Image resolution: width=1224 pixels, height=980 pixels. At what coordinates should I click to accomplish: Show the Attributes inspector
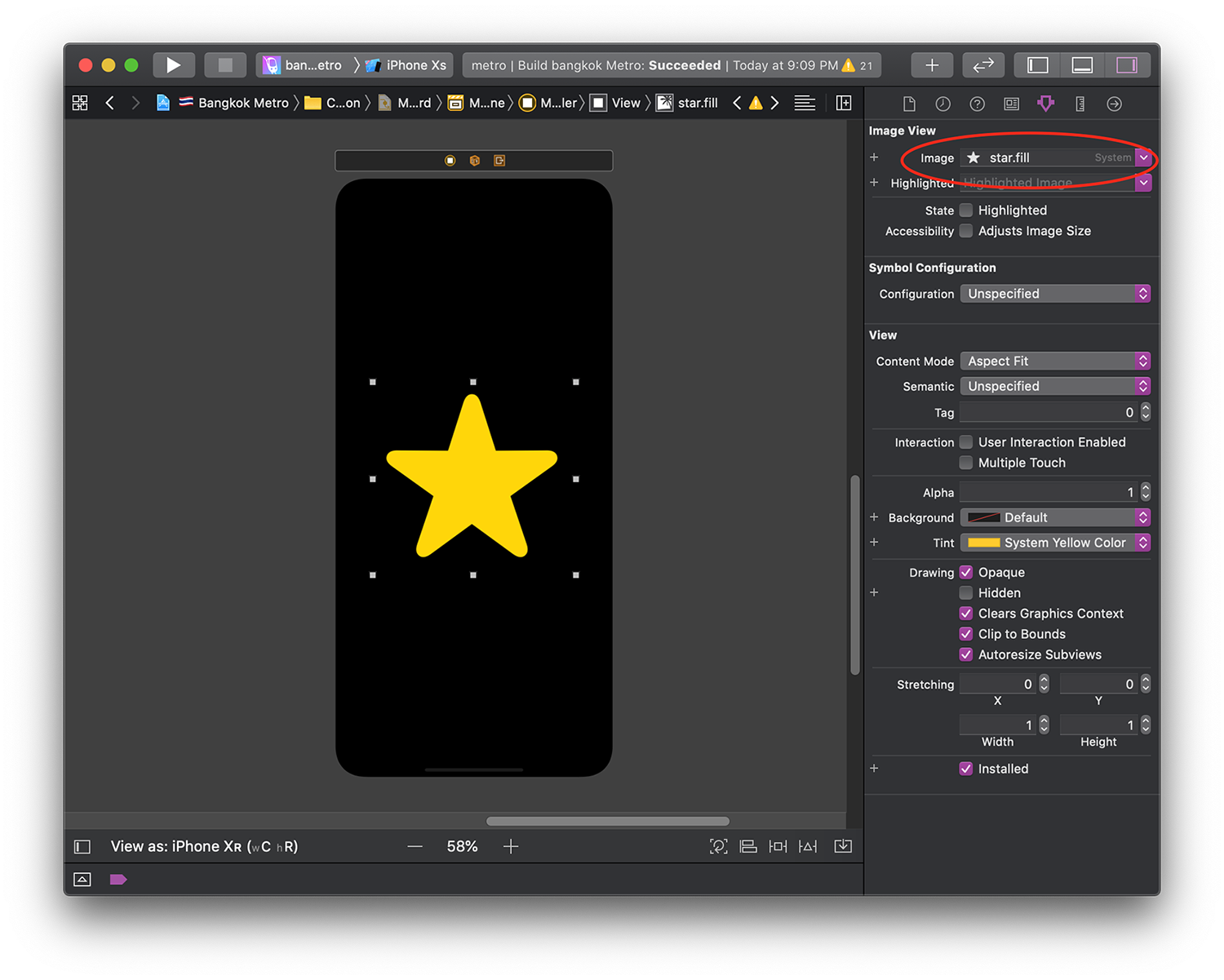tap(1045, 104)
